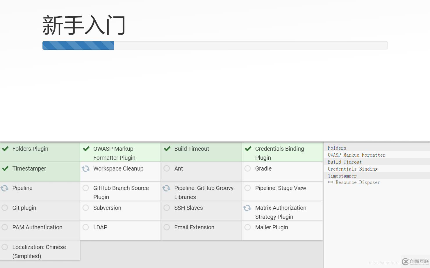430x268 pixels.
Task: Select the Credentials Binding Plugin label
Action: [279, 153]
